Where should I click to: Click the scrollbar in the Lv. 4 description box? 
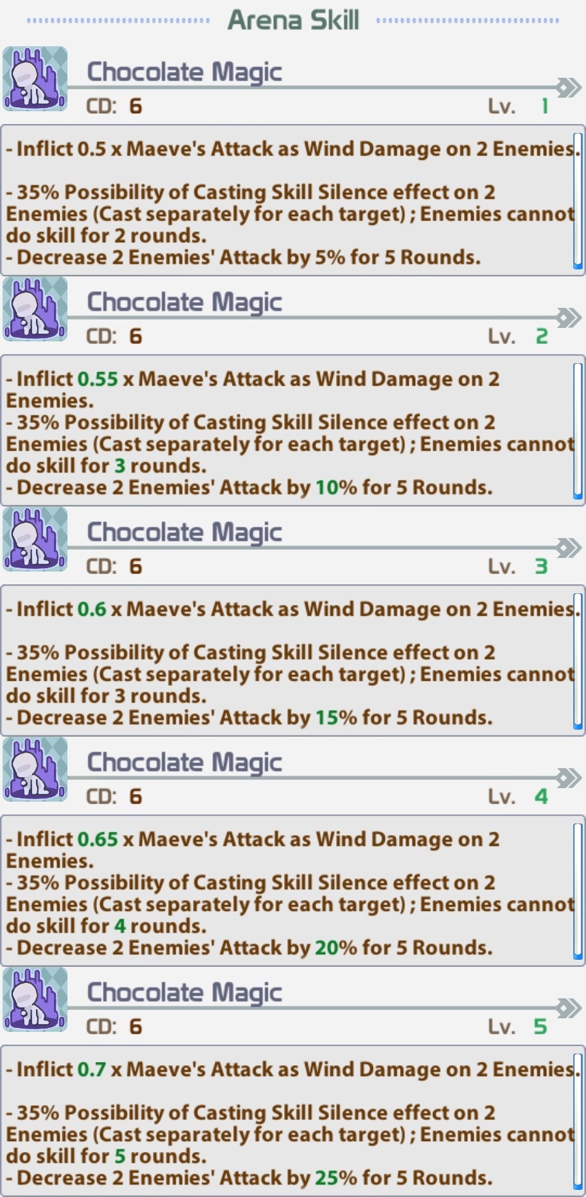(578, 891)
